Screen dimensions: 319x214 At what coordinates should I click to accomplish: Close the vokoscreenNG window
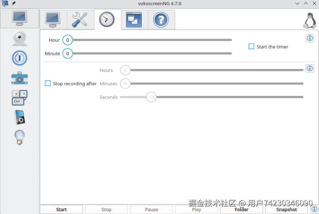(x=314, y=4)
